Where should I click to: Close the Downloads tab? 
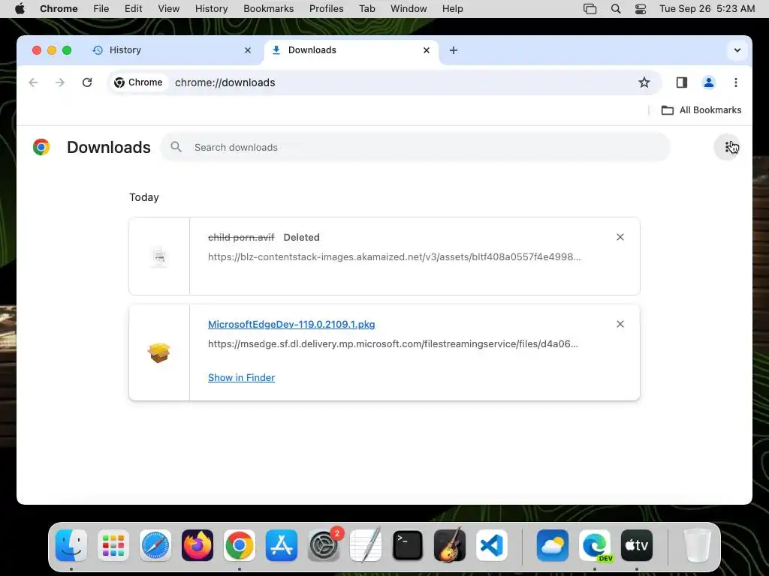click(x=427, y=50)
